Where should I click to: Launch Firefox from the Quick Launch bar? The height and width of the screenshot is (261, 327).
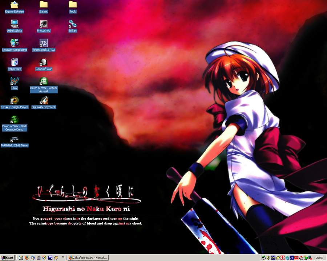point(27,258)
